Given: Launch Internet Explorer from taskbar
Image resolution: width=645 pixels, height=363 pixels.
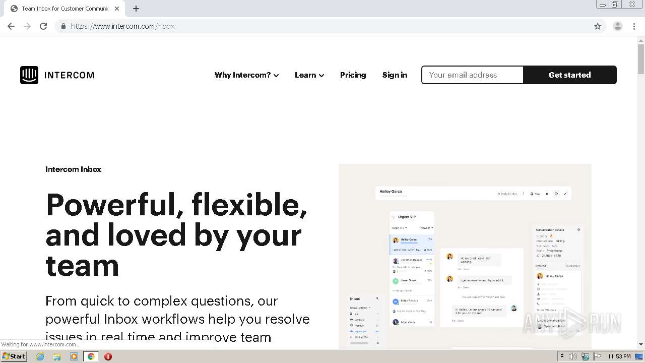Looking at the screenshot, I should coord(40,356).
